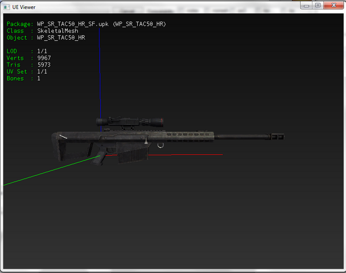Image resolution: width=346 pixels, height=273 pixels.
Task: Click the UE Viewer application icon in title bar
Action: [7, 7]
